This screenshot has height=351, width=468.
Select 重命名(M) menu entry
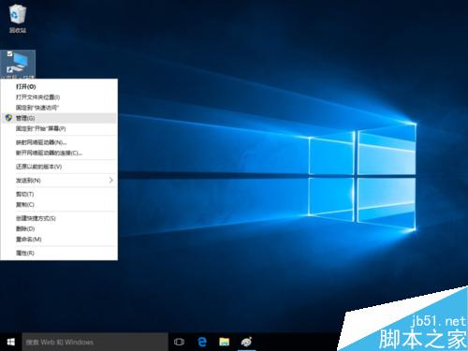59,239
